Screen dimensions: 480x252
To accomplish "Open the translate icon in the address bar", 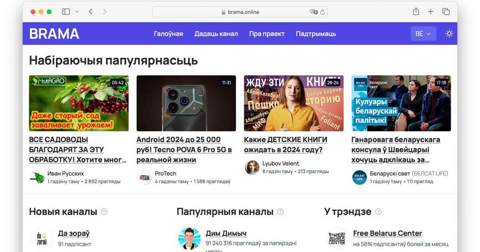I will 314,12.
